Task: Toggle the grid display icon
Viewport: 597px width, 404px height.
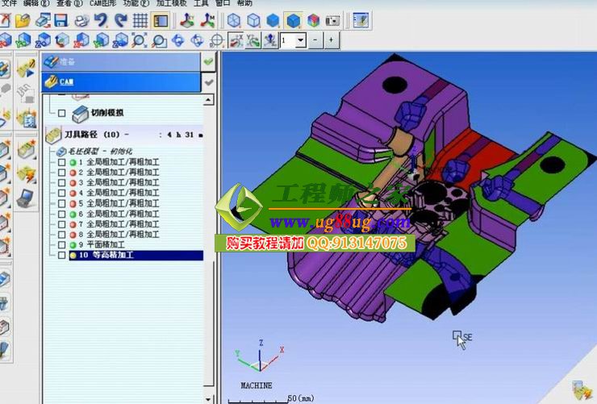Action: coord(140,20)
